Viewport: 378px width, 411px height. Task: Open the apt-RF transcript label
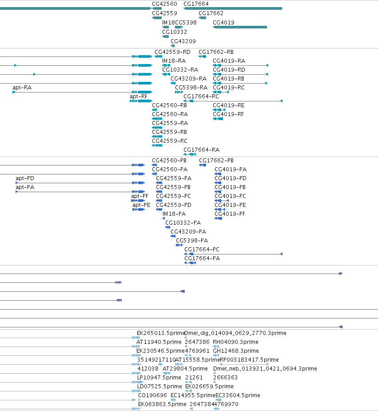(139, 97)
